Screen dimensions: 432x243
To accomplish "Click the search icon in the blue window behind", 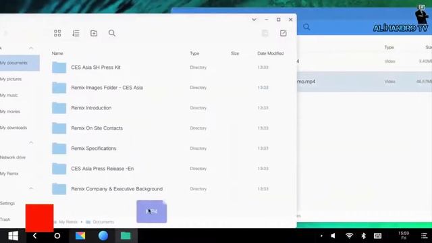I will pos(306,27).
